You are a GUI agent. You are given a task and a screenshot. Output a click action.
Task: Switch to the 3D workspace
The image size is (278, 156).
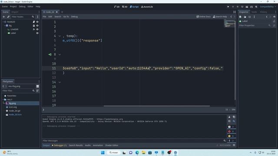tap(125, 7)
